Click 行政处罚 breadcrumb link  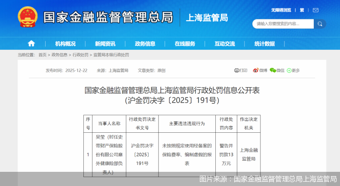80,55
